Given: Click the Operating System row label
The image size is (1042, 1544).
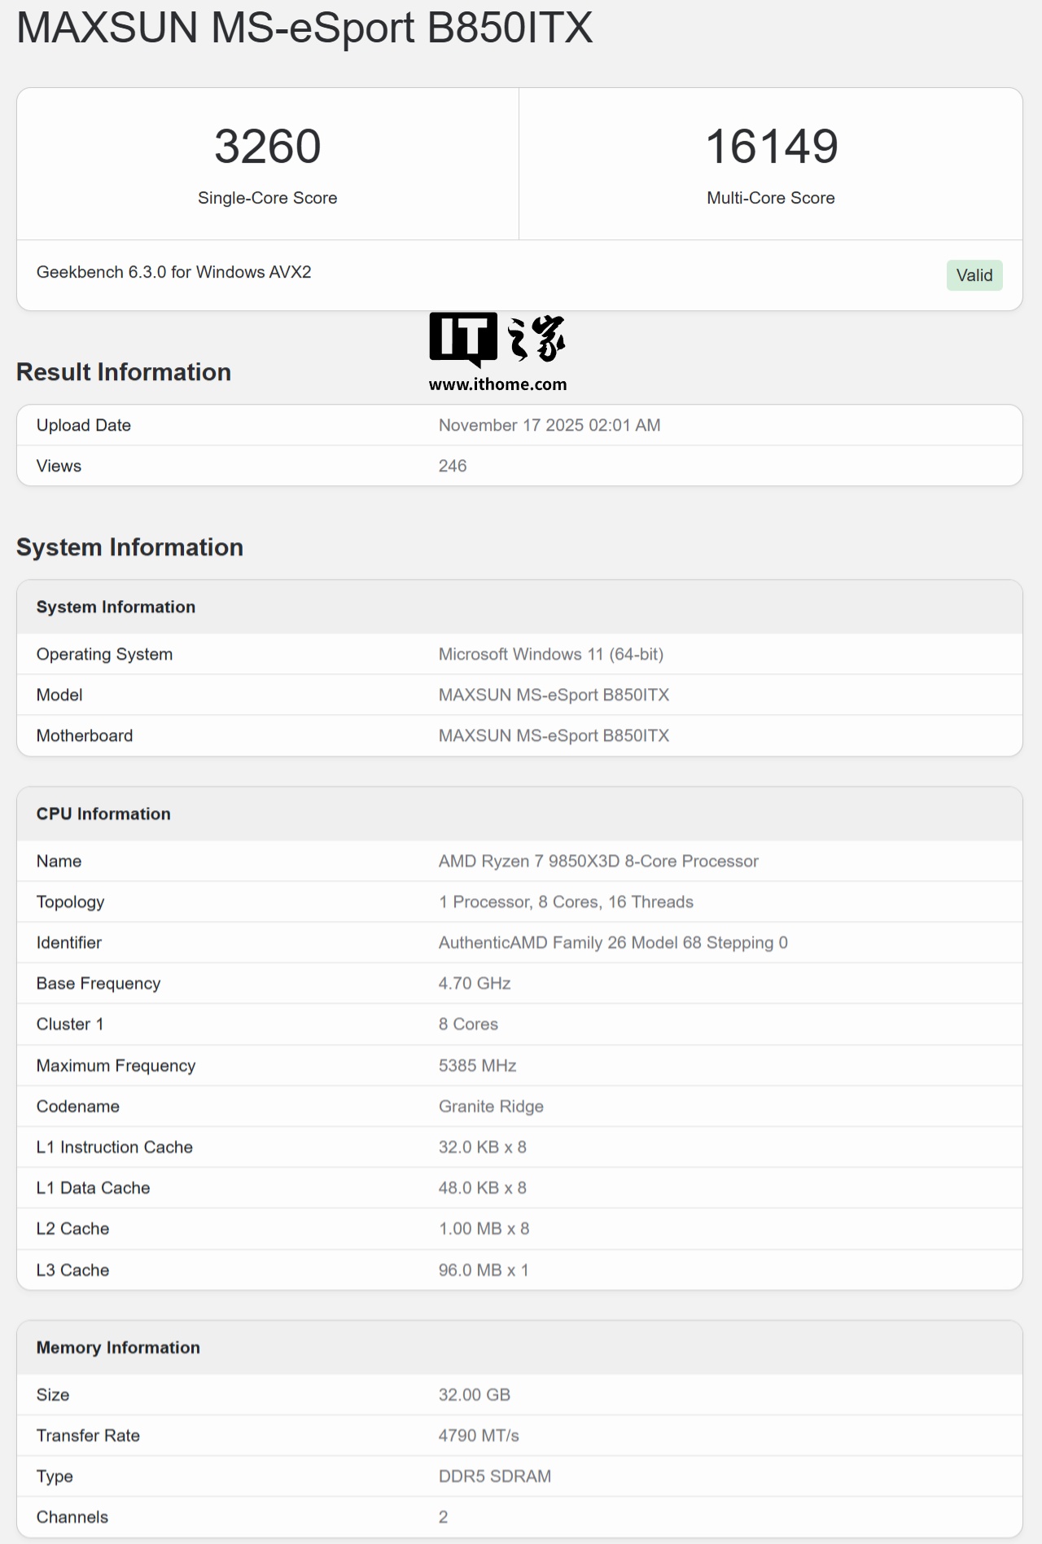Looking at the screenshot, I should pos(104,654).
